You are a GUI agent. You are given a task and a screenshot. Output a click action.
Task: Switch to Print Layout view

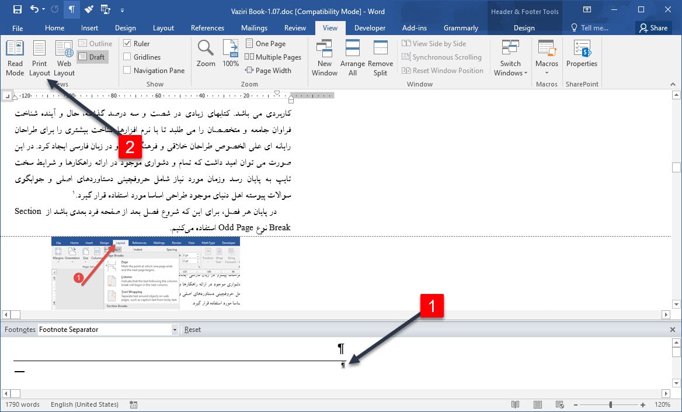[x=40, y=58]
